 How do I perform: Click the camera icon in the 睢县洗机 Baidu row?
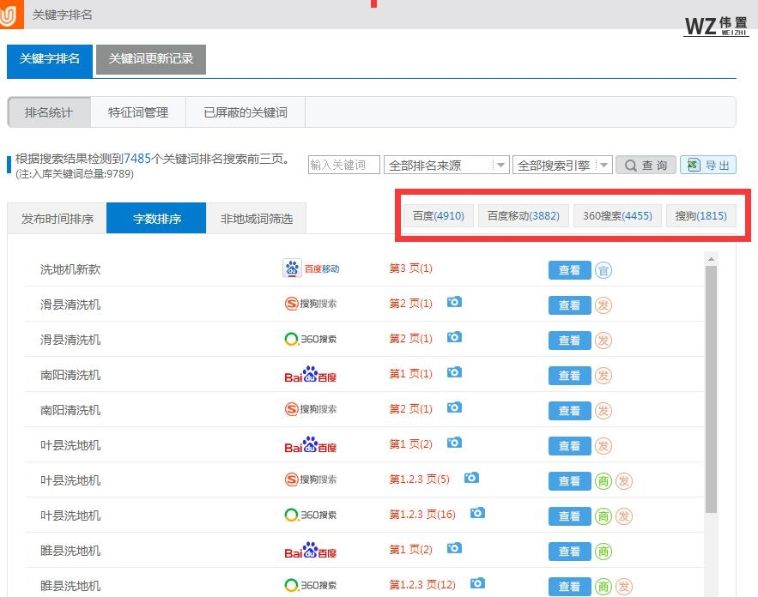pos(454,548)
